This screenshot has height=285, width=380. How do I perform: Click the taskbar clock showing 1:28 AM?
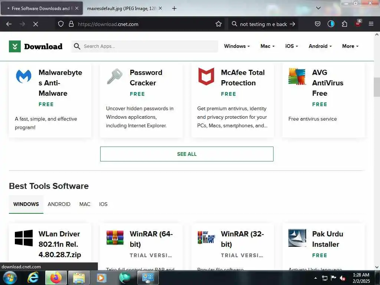[x=361, y=278]
